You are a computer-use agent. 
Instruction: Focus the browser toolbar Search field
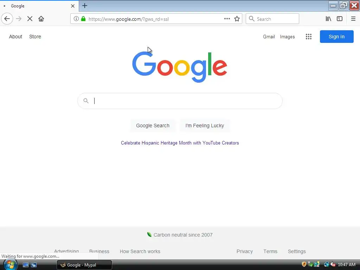272,19
